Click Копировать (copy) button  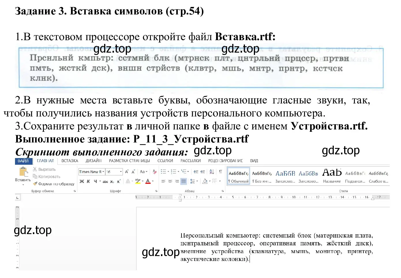tap(46, 177)
